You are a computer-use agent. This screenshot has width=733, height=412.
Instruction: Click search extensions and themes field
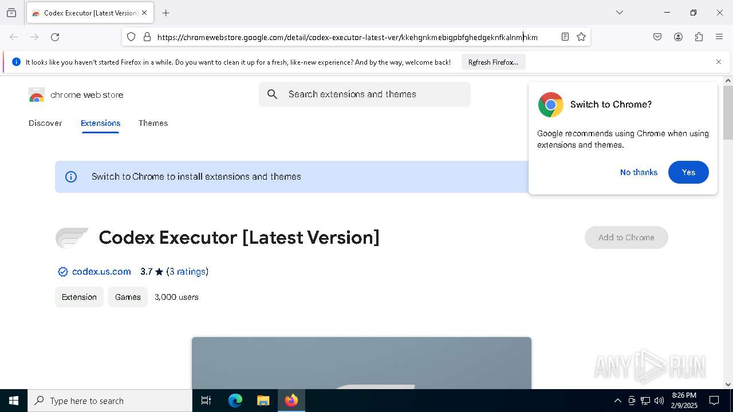click(365, 94)
